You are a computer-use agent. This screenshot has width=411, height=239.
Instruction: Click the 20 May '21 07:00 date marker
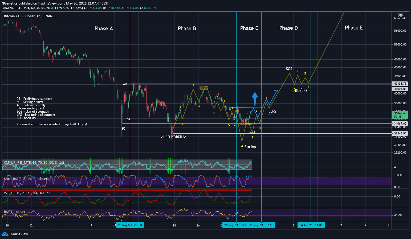point(130,225)
